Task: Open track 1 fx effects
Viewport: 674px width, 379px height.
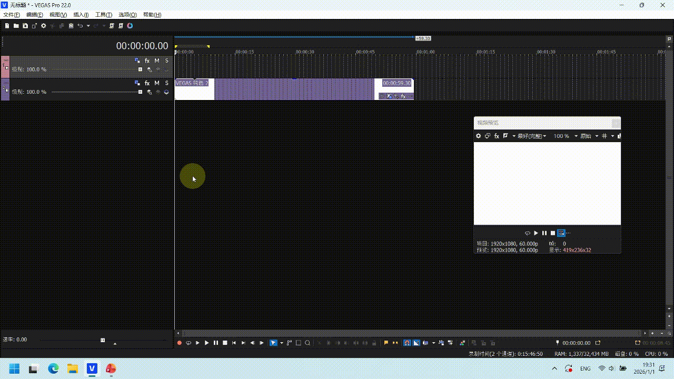Action: 147,61
